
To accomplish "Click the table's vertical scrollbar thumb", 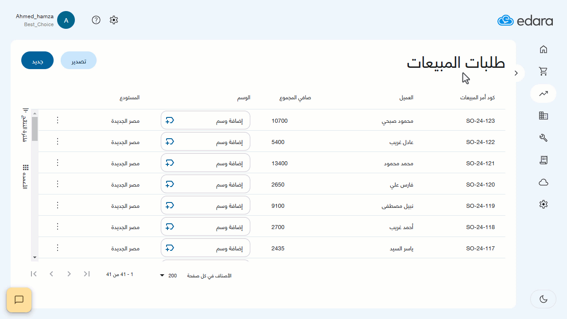I will (35, 128).
